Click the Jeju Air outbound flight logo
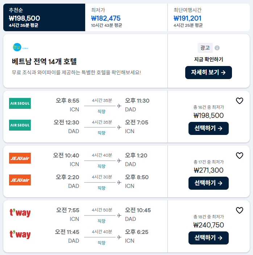Screen dimensions: 253x255 [x=20, y=158]
